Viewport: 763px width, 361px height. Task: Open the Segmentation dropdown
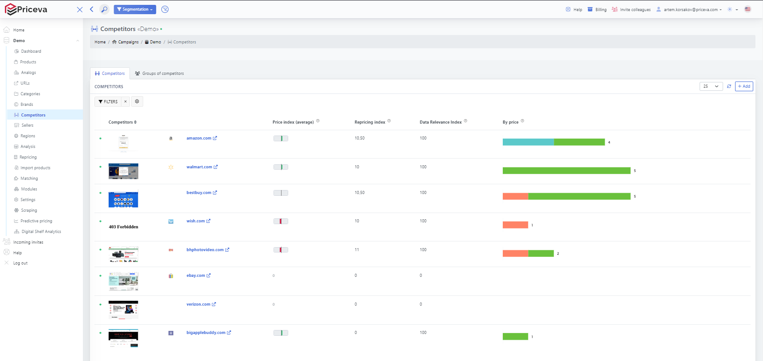point(135,9)
